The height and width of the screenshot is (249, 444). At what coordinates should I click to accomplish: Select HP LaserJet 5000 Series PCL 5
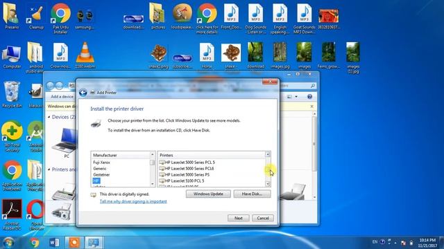click(x=187, y=163)
